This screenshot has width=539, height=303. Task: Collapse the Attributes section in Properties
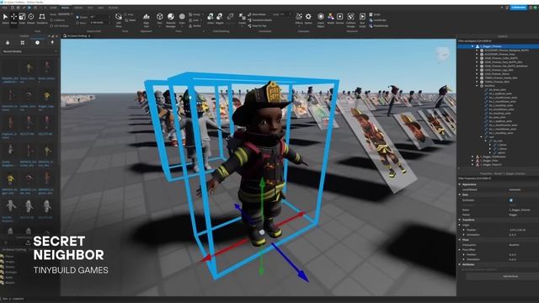(460, 264)
